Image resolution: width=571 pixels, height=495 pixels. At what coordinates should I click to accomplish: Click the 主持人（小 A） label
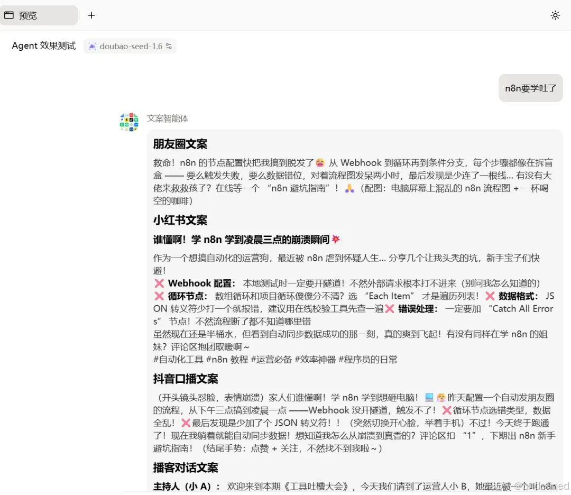pos(187,487)
